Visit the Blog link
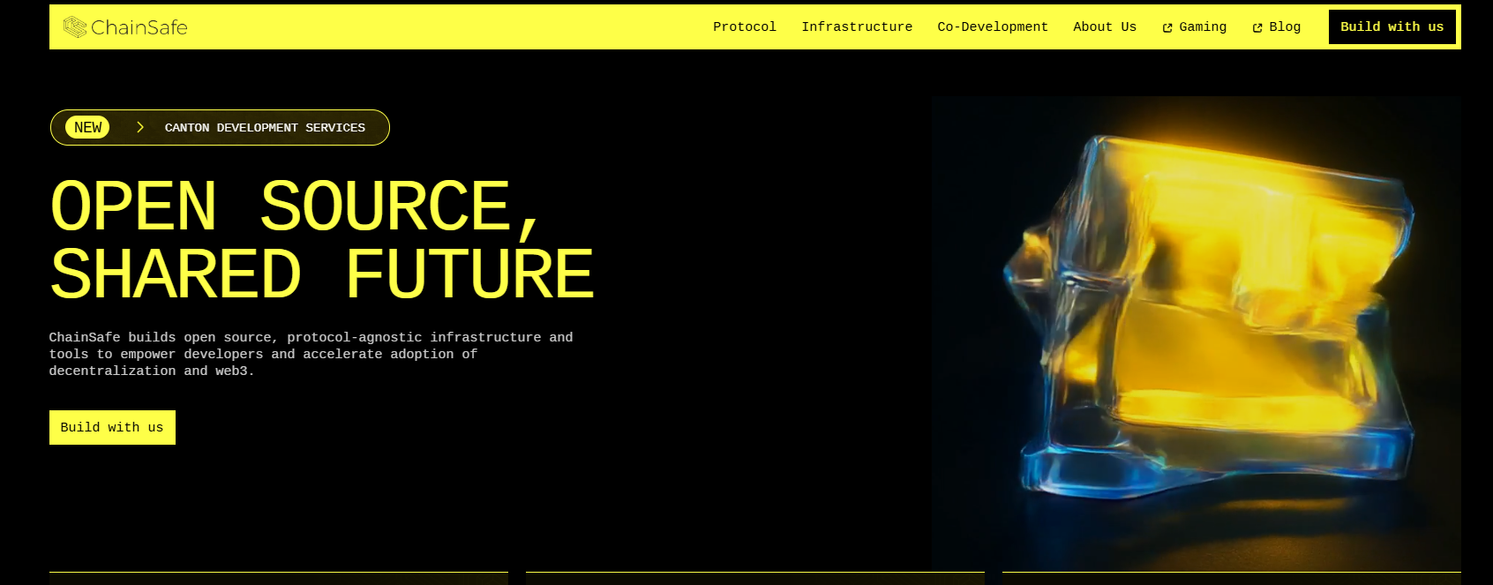The width and height of the screenshot is (1493, 585). [x=1285, y=27]
